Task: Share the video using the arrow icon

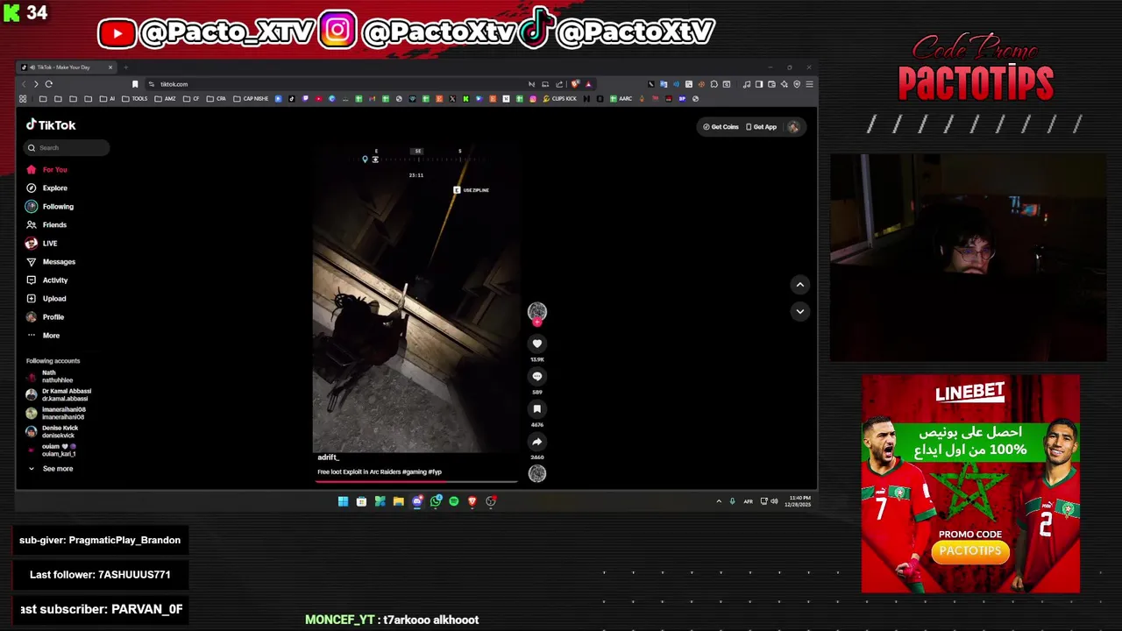Action: [x=537, y=442]
